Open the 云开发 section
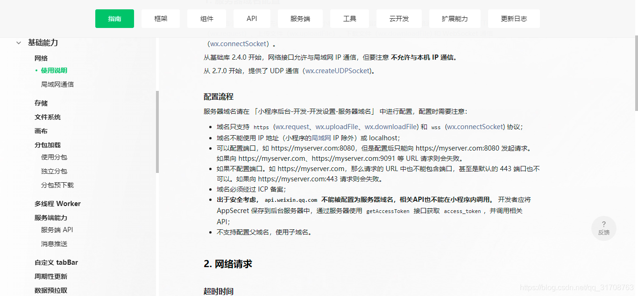 399,18
